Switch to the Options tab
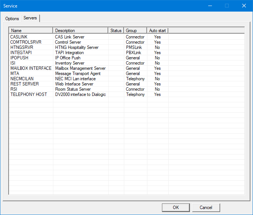 point(12,19)
